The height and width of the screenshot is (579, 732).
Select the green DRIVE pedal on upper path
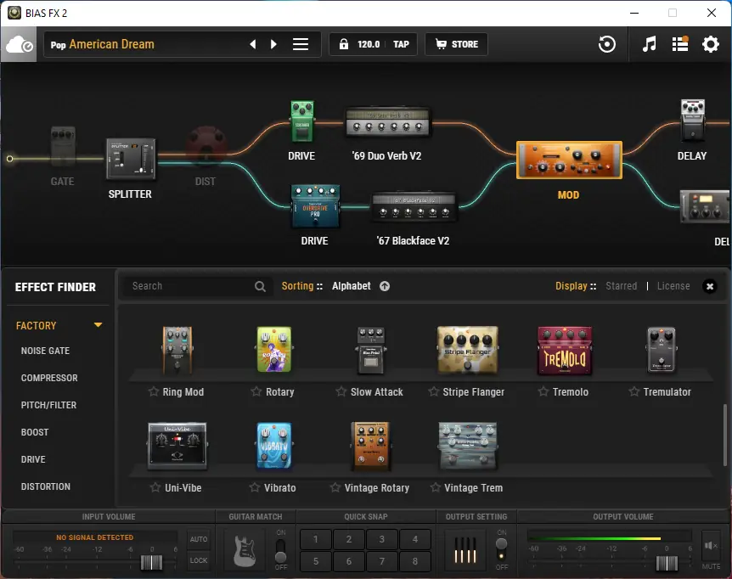(302, 121)
